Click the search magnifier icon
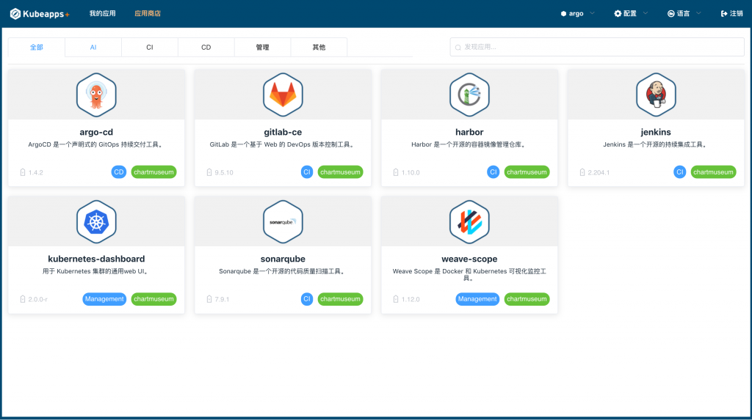Screen dimensions: 752x420 coord(458,48)
